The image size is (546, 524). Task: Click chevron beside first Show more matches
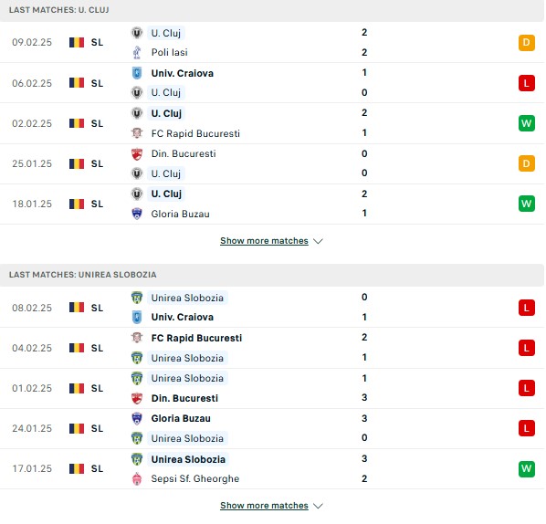pyautogui.click(x=318, y=241)
